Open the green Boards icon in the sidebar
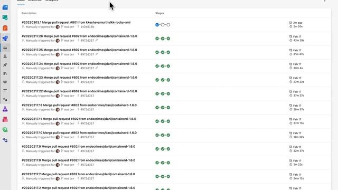 click(x=5, y=17)
